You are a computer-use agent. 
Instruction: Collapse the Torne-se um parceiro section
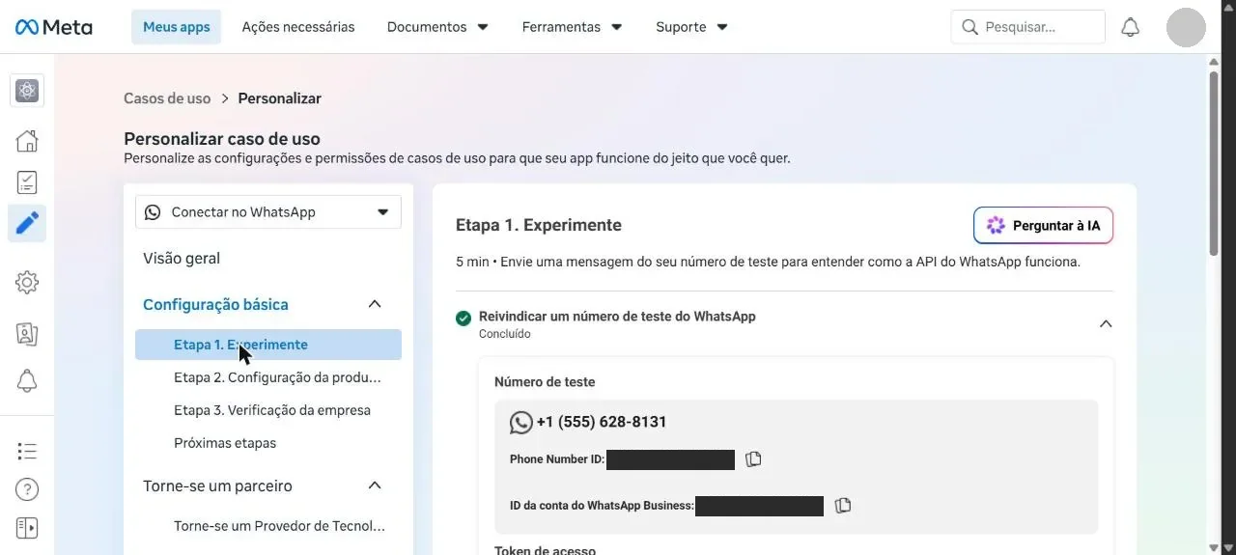pyautogui.click(x=375, y=486)
